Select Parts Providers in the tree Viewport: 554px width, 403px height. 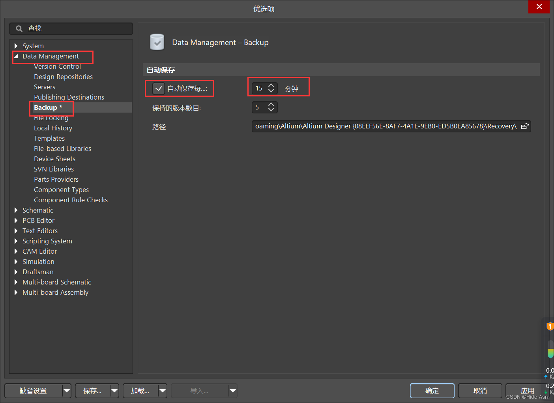[x=56, y=179]
